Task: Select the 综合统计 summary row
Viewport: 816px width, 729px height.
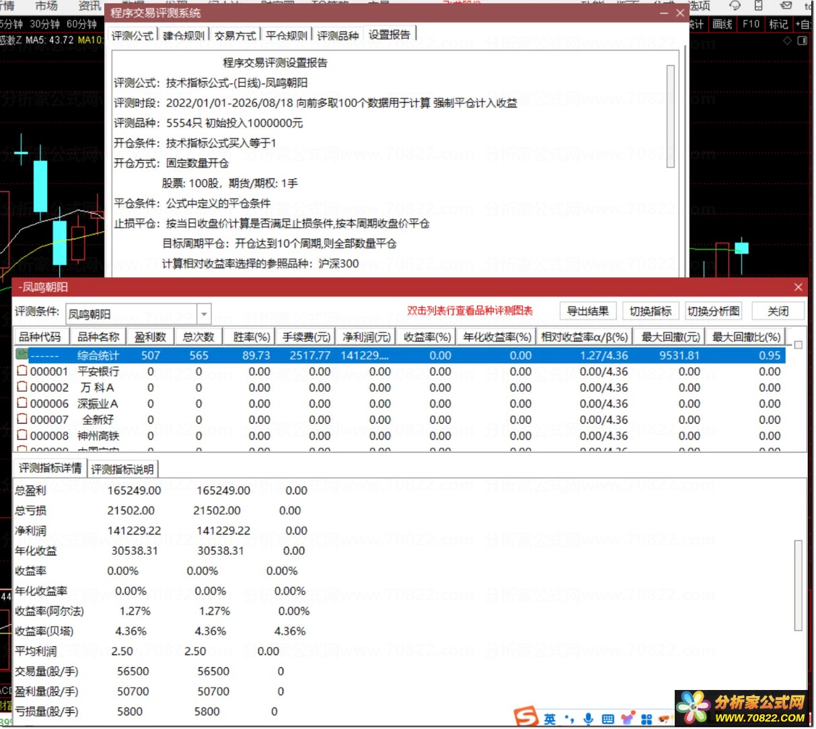Action: coord(400,355)
